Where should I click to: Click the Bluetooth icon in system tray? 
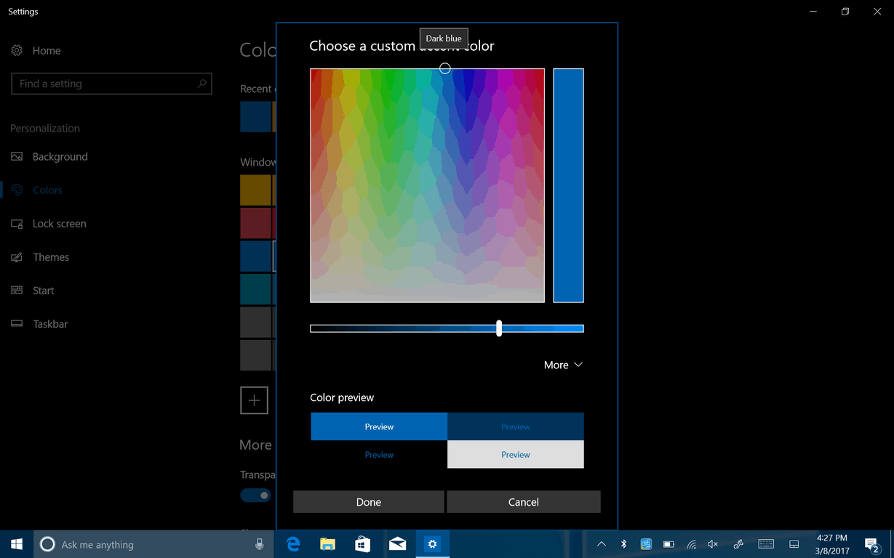point(623,543)
